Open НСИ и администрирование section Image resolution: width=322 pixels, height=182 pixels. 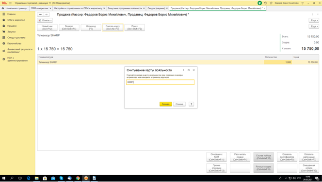(x=17, y=59)
